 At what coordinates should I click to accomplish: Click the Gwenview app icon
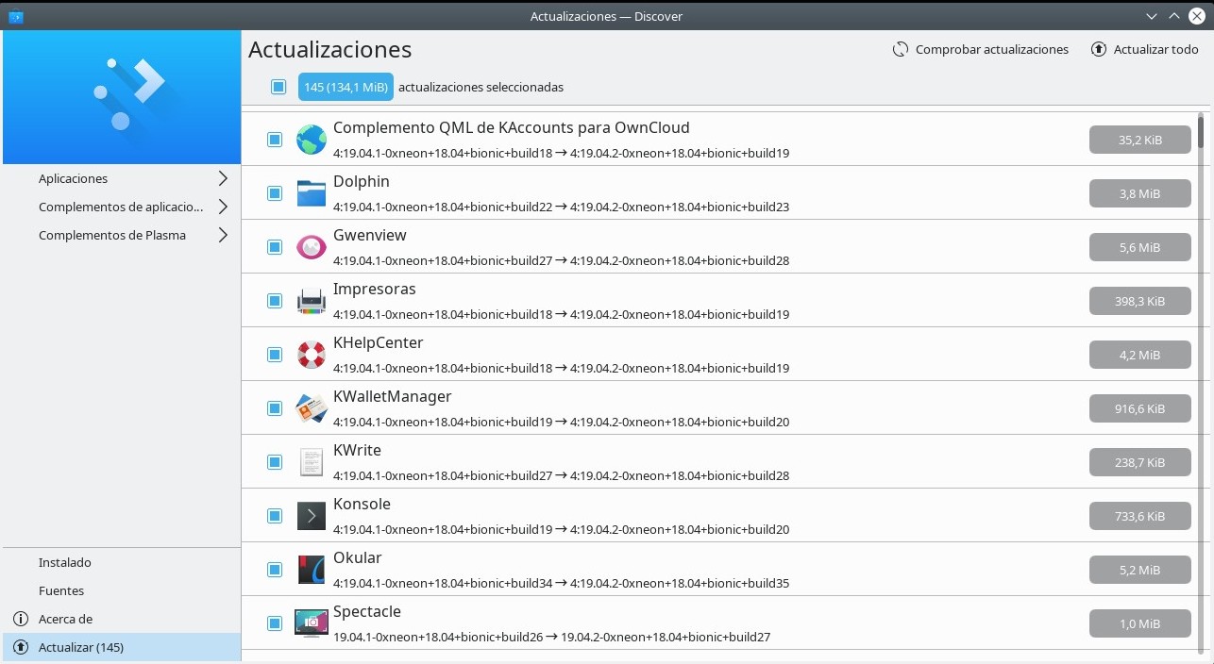coord(311,246)
